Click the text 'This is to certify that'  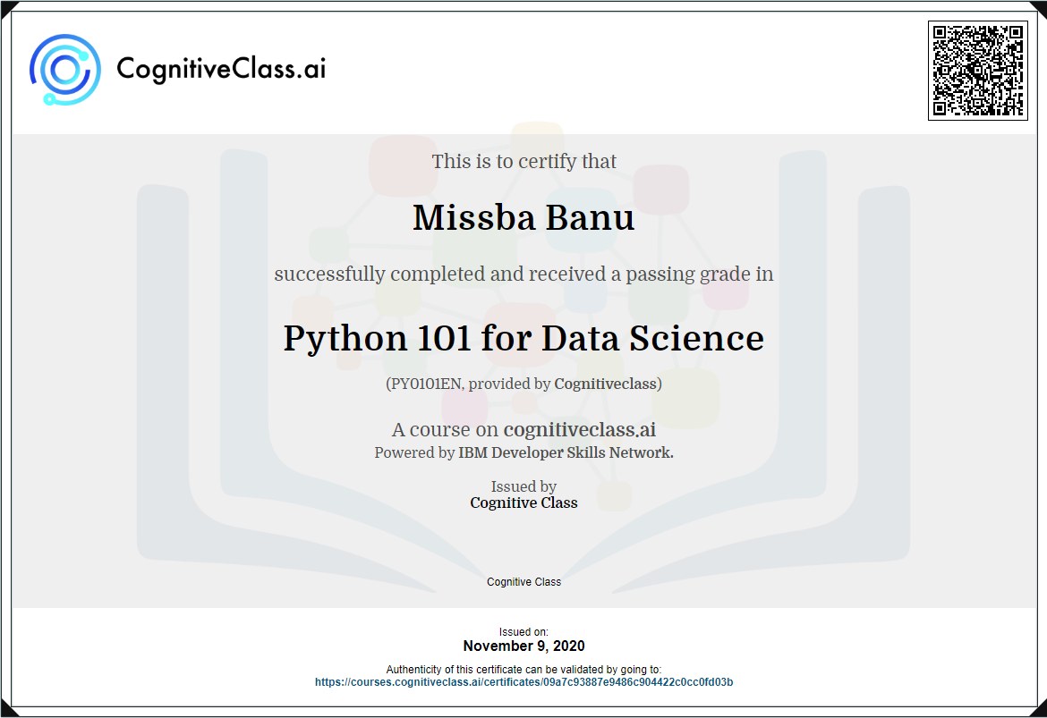pyautogui.click(x=523, y=161)
